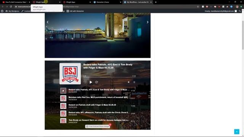
Task: Toggle the podcast playlist menu icon
Action: coord(134,82)
